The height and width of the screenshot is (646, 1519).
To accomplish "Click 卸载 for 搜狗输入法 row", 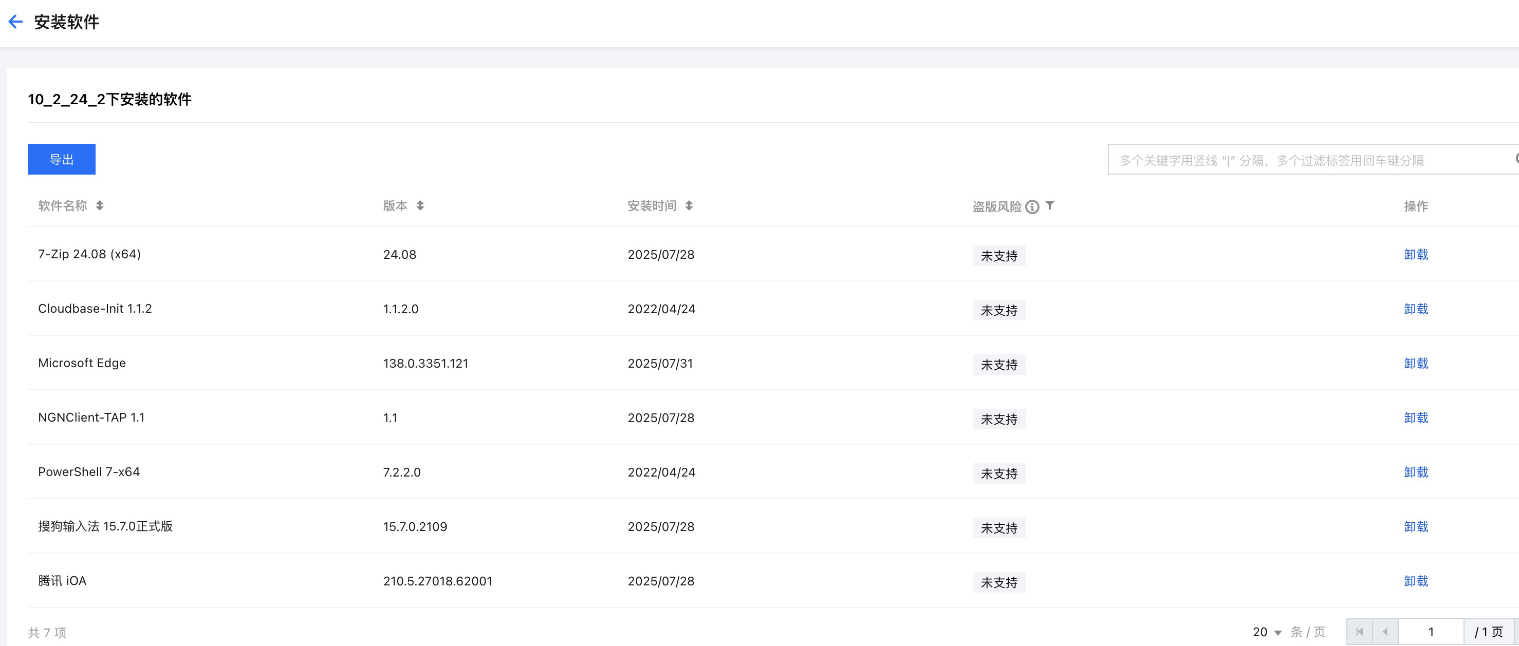I will coord(1415,526).
